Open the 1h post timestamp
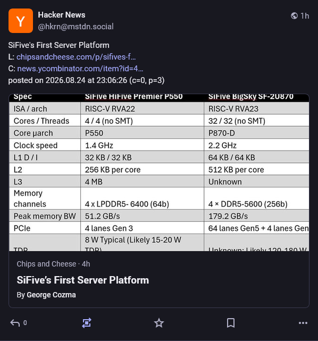The width and height of the screenshot is (318, 341). coord(305,16)
